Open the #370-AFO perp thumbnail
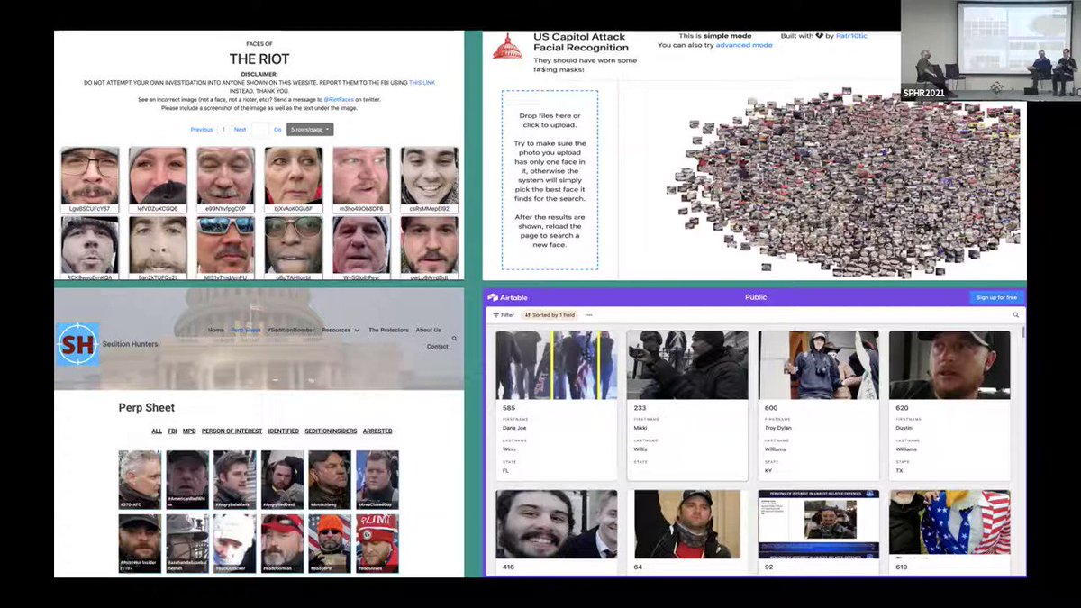The height and width of the screenshot is (608, 1081). 140,479
